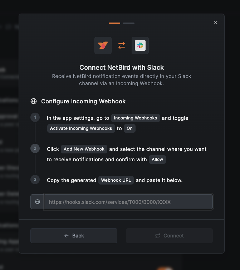Screen dimensions: 240x270
Task: Click the step 1 number circle
Action: (x=35, y=117)
